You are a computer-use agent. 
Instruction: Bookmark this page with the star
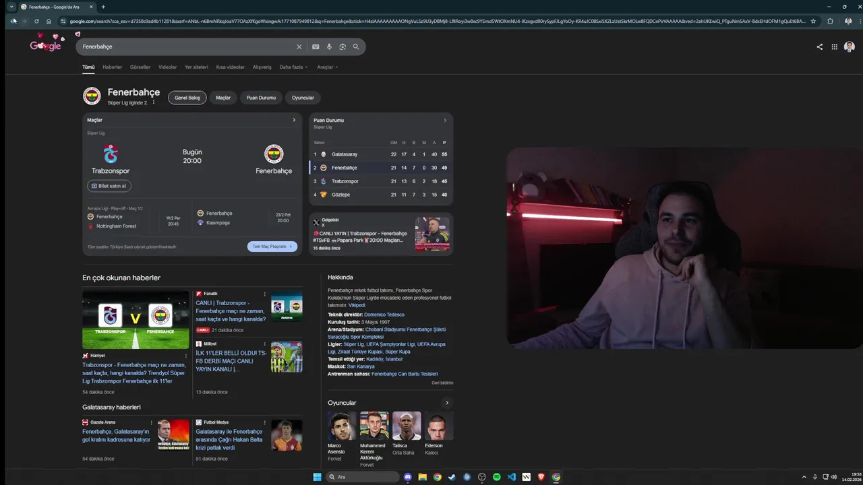pos(813,21)
